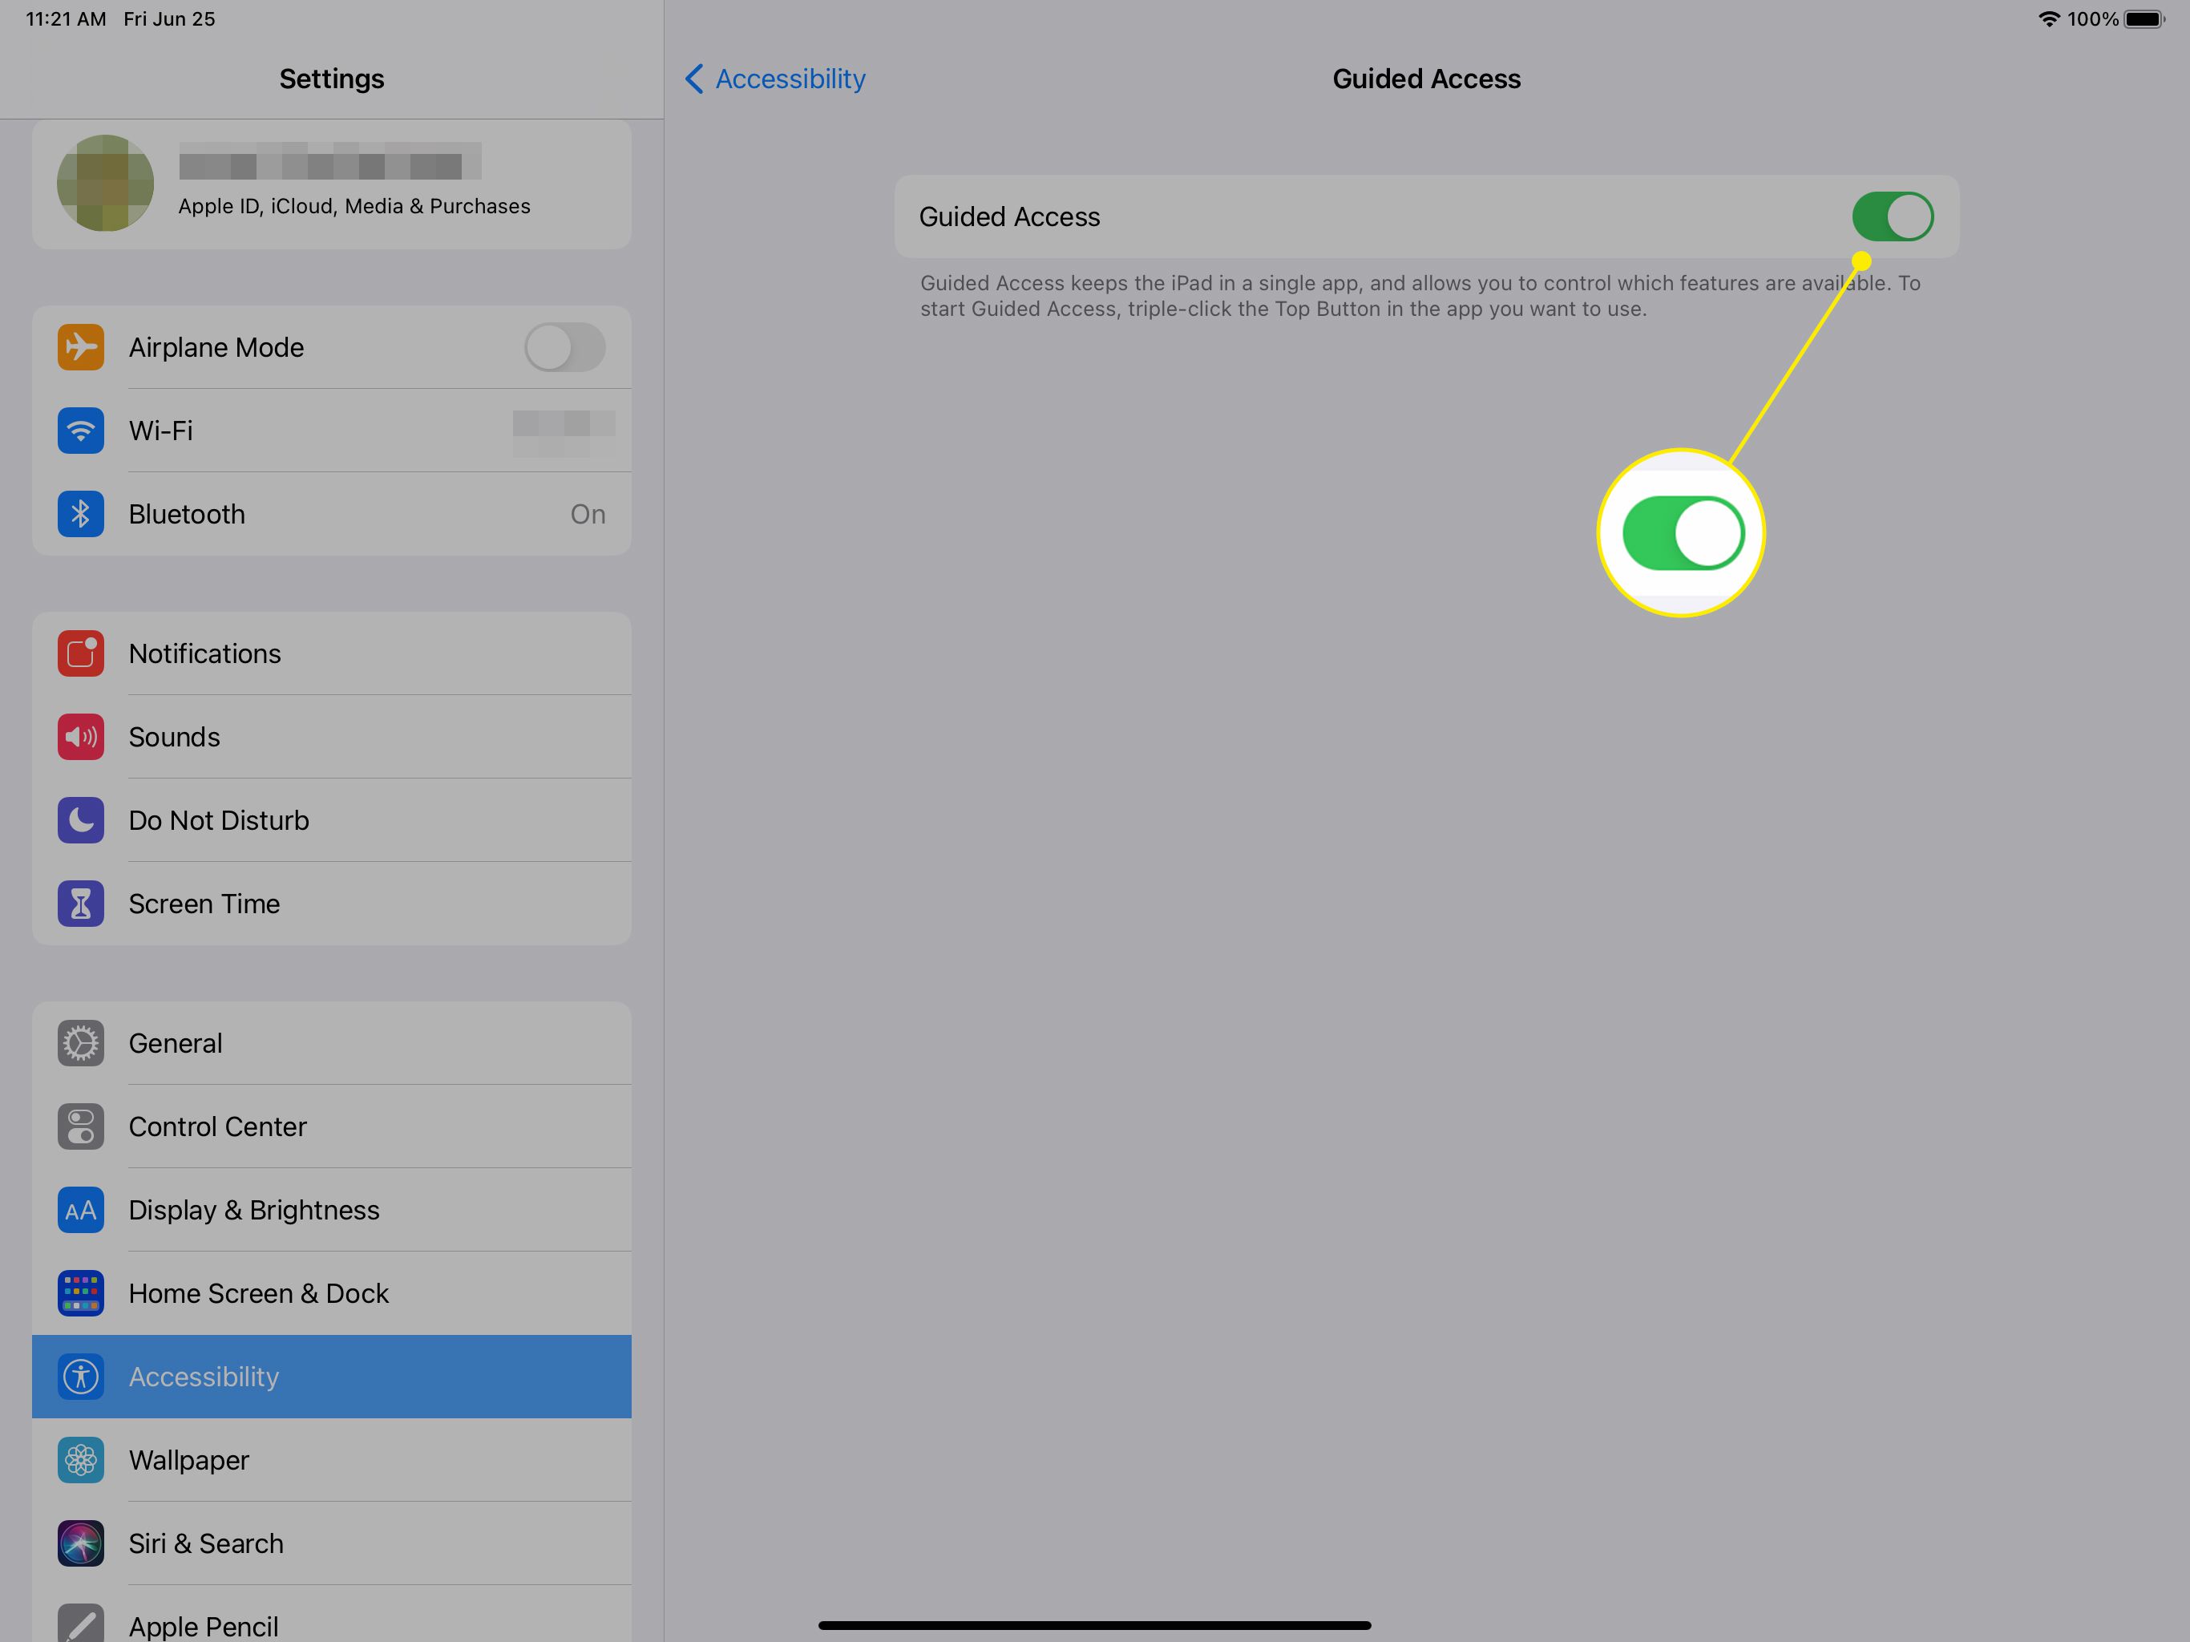Tap the Bluetooth icon
The width and height of the screenshot is (2190, 1642).
pyautogui.click(x=79, y=514)
